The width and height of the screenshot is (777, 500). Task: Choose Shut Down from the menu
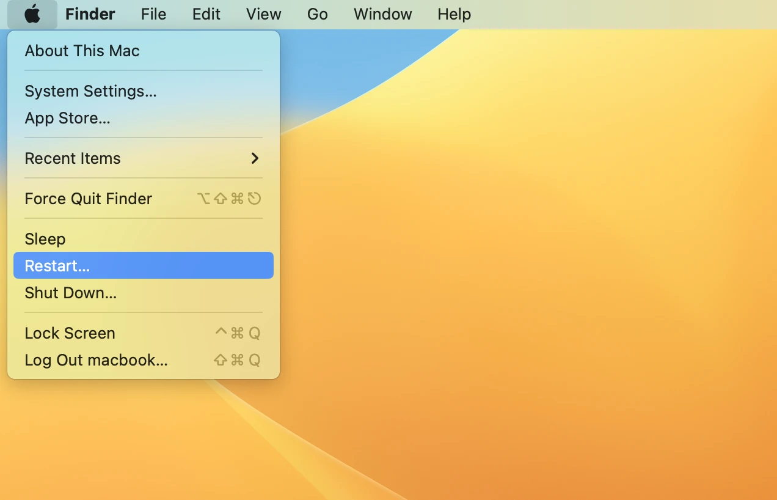70,293
